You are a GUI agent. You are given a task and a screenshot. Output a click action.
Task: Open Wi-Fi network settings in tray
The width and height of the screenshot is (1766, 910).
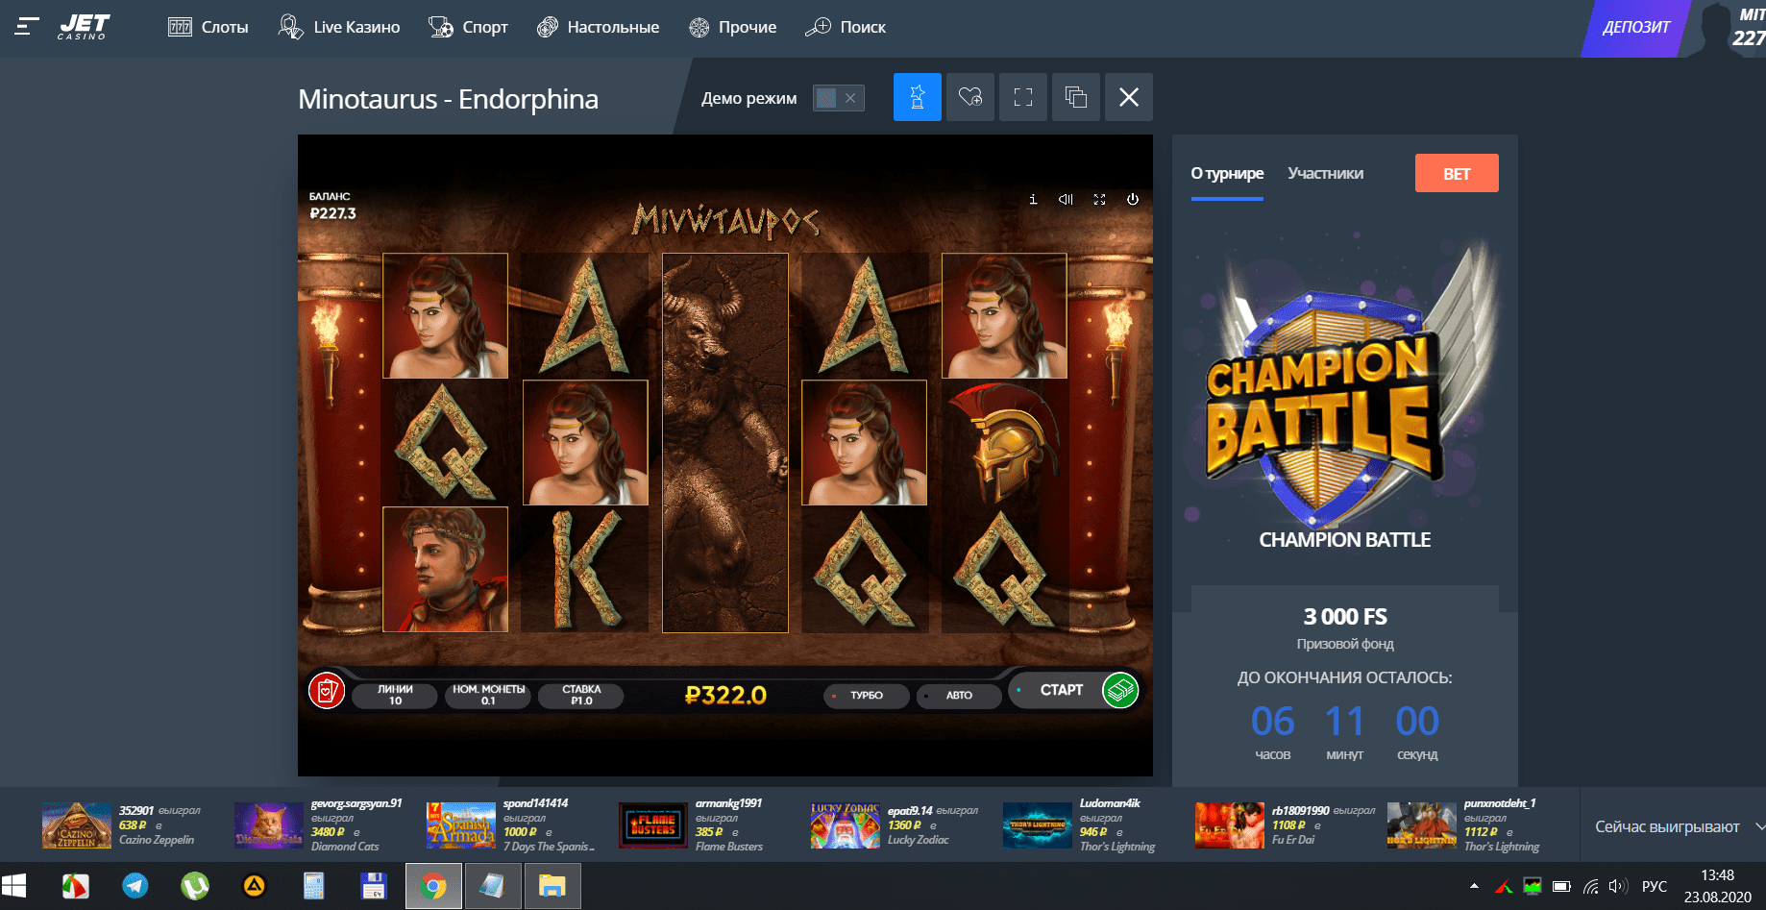pos(1591,886)
